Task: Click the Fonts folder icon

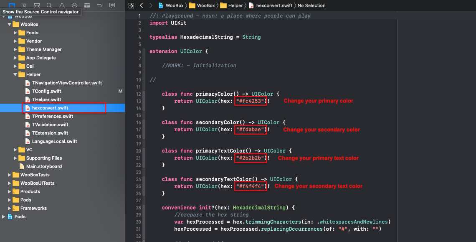Action: tap(22, 33)
